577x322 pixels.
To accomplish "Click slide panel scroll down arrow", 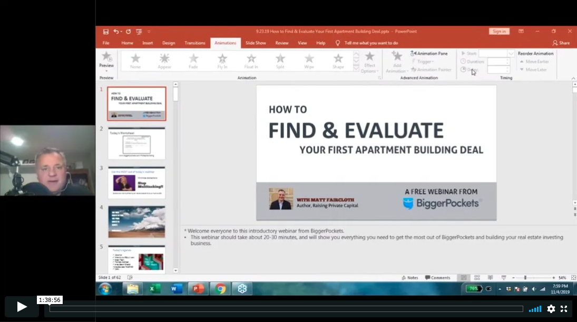I will pos(175,270).
